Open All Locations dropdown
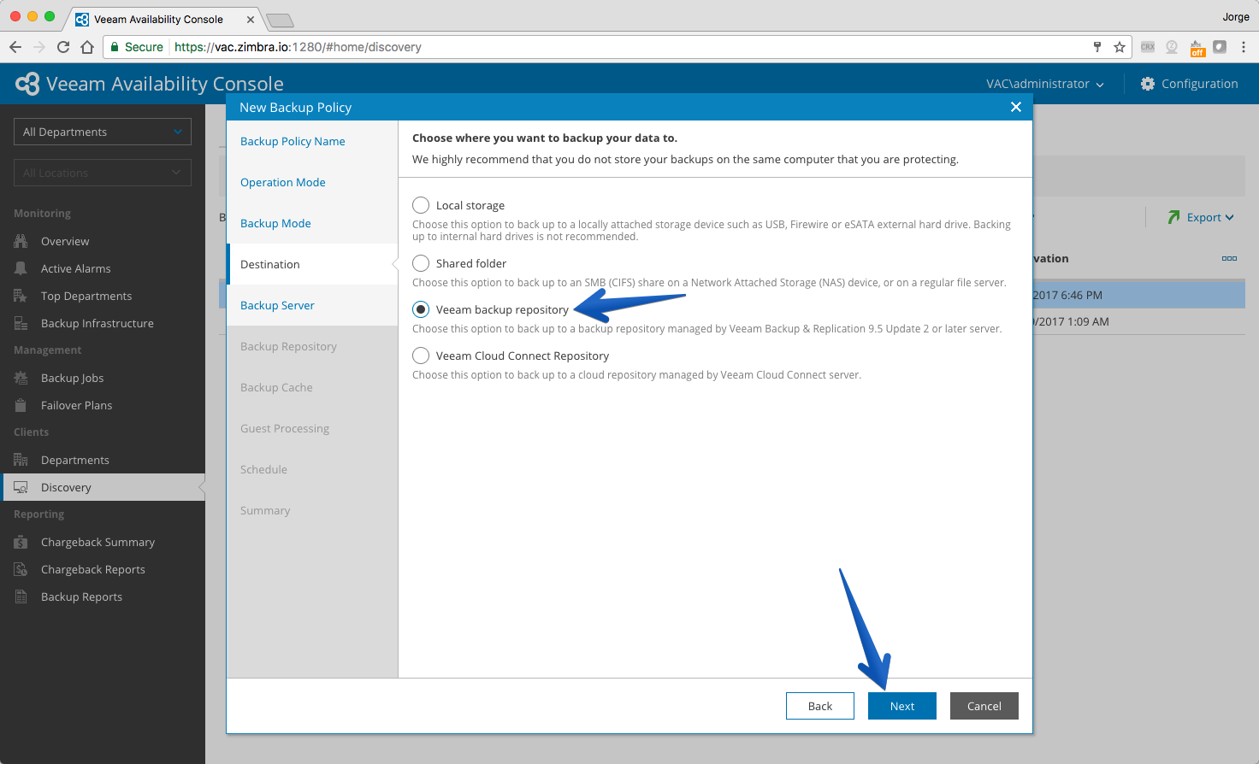Image resolution: width=1259 pixels, height=764 pixels. 103,173
